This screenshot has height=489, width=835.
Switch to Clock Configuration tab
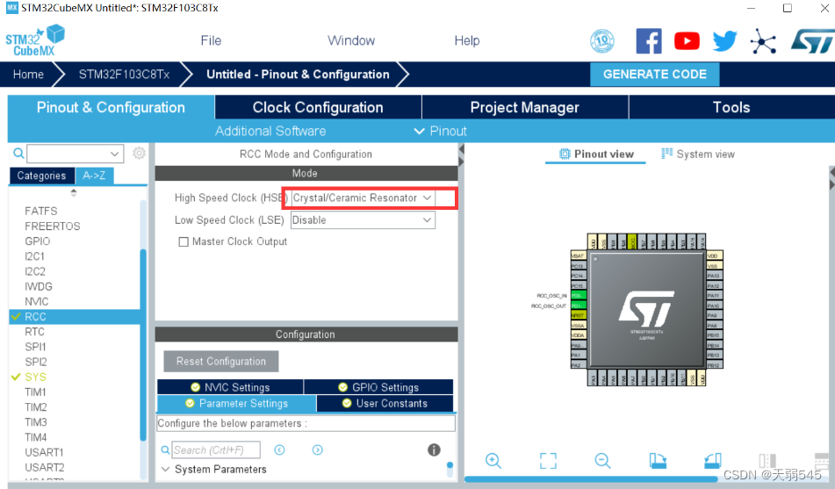point(318,107)
